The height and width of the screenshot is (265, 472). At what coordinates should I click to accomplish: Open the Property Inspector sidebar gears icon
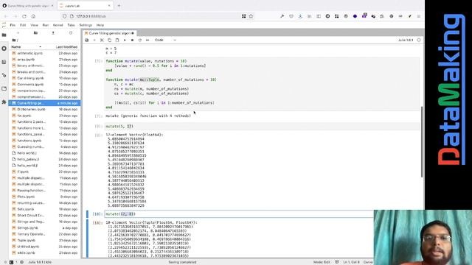(x=4, y=75)
